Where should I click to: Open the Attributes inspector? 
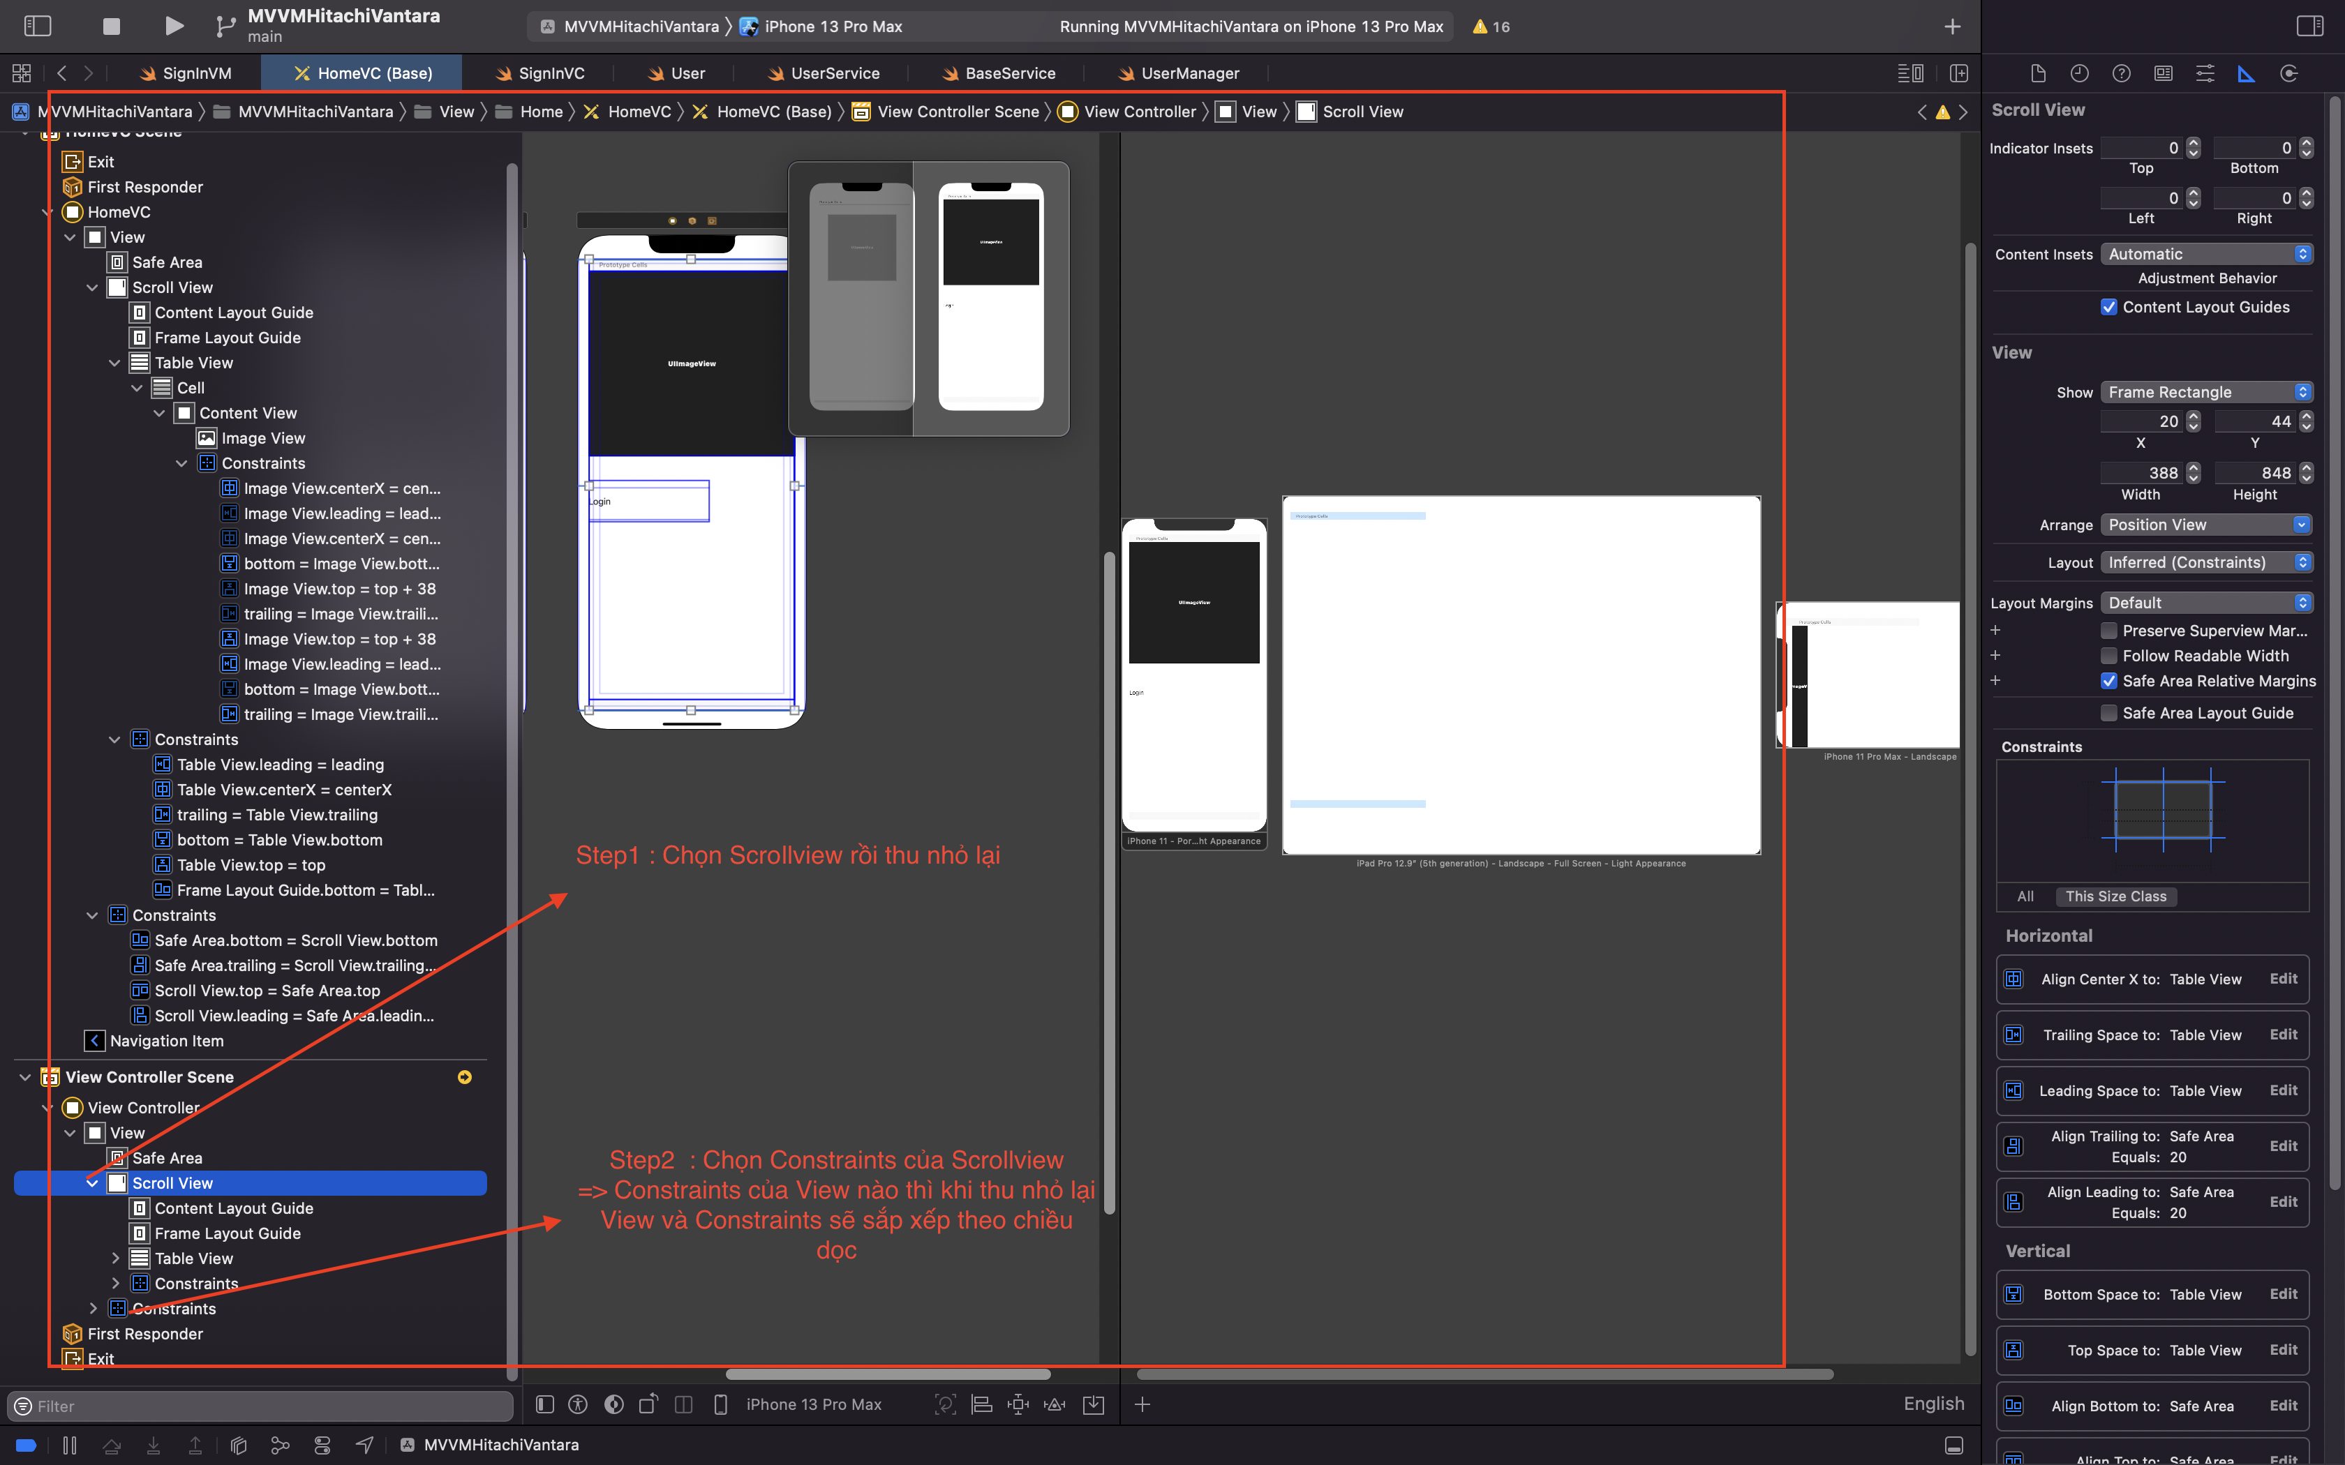2205,74
